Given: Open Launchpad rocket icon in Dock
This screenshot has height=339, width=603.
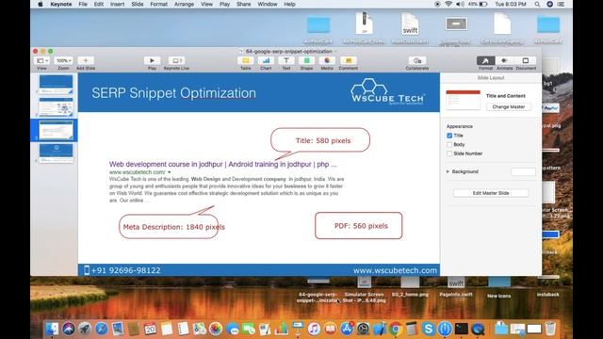Looking at the screenshot, I should 85,329.
